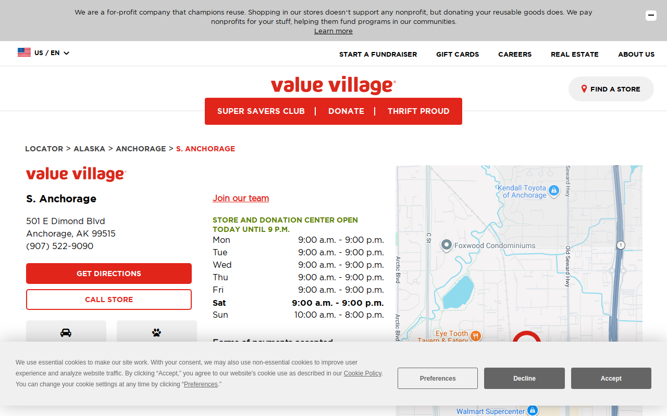Click the Value Village header logo

pos(333,85)
